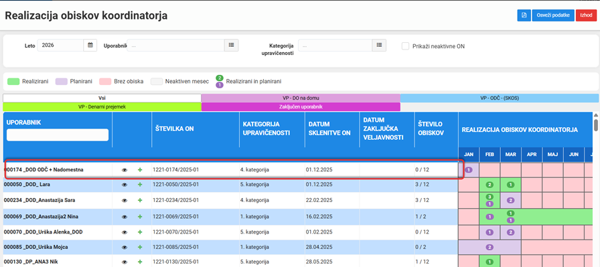The image size is (600, 267).
Task: Select the row 000050 _DOD_ Lara
Action: 230,185
